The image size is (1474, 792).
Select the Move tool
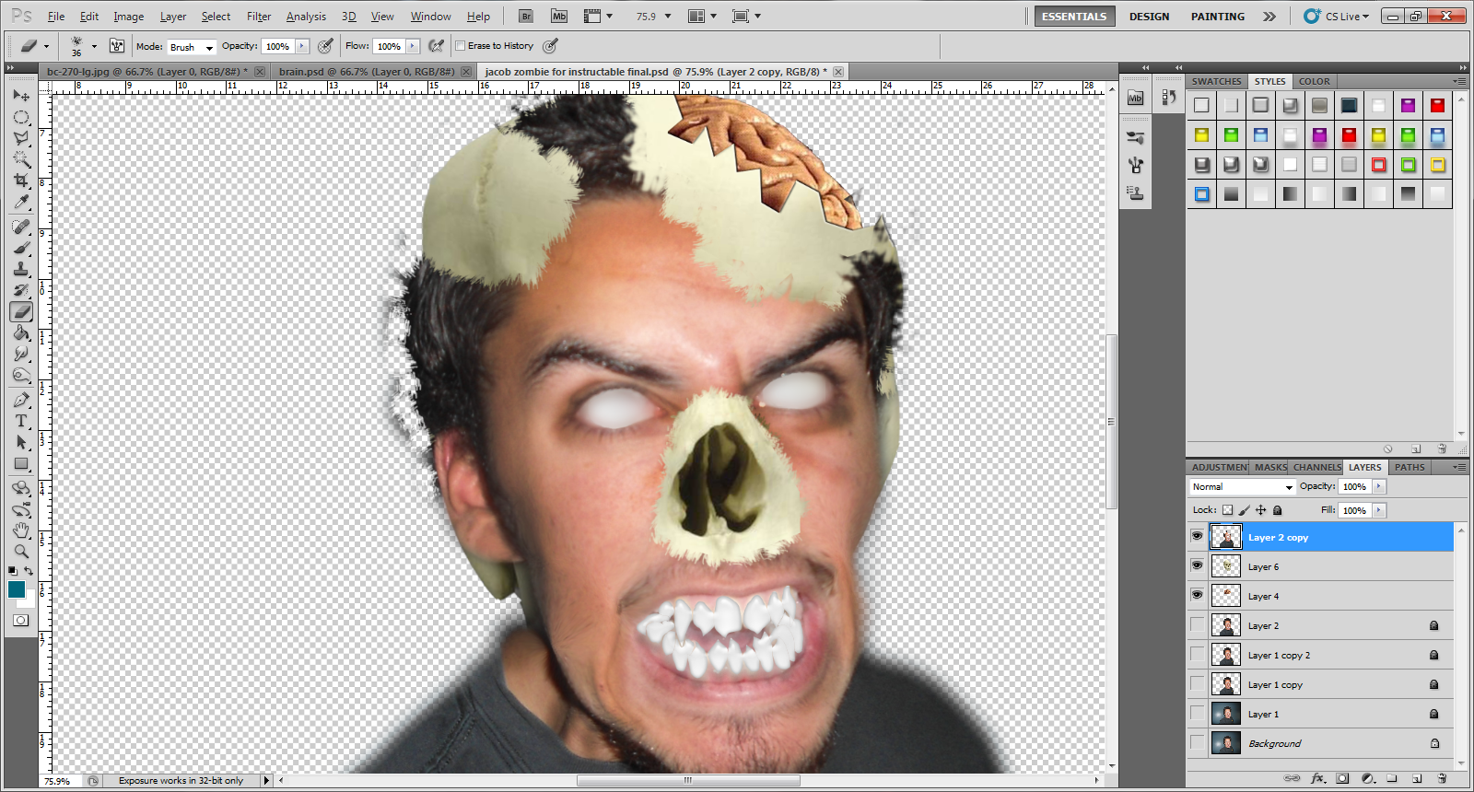21,96
